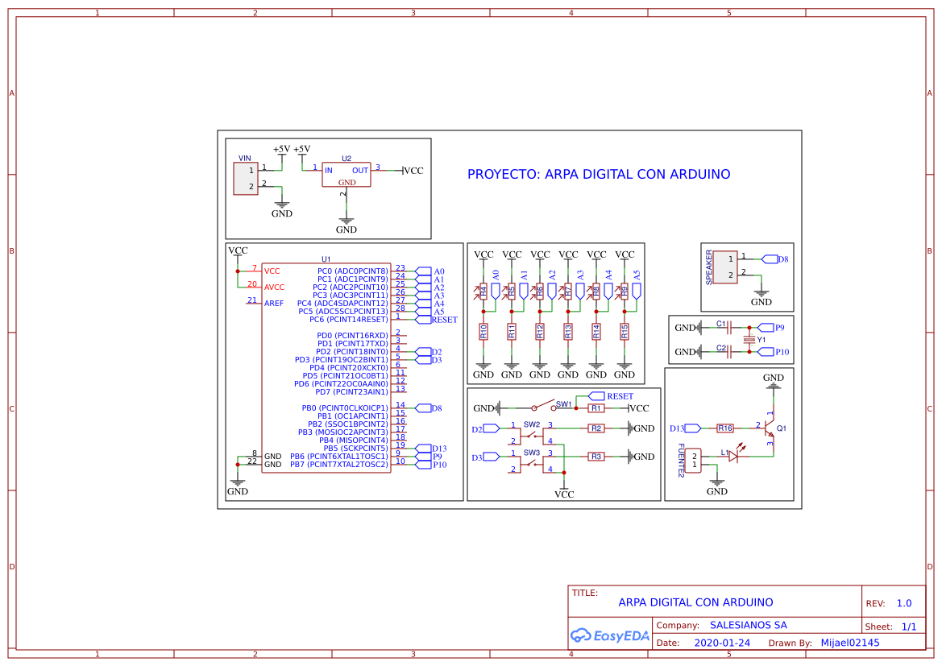Select the L1 LED symbol

733,456
